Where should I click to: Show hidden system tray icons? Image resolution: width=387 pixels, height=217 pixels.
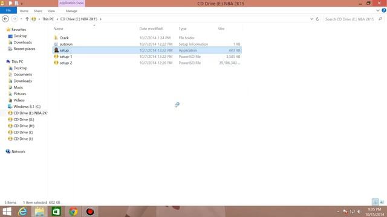pyautogui.click(x=338, y=212)
